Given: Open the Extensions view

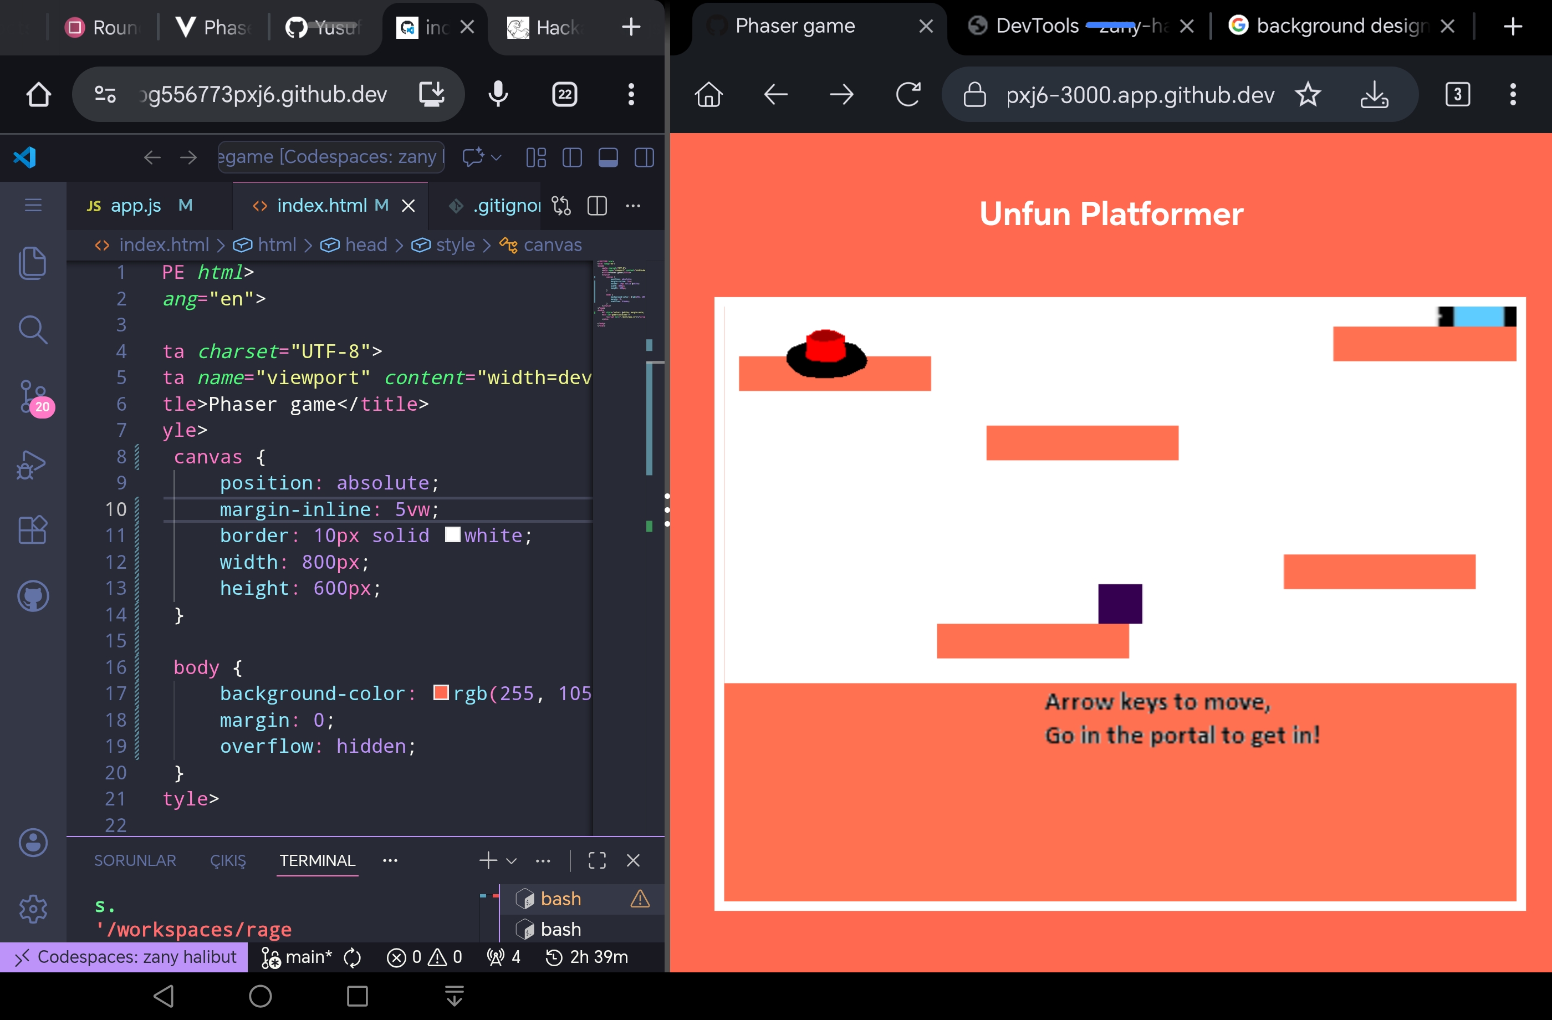Looking at the screenshot, I should [33, 529].
